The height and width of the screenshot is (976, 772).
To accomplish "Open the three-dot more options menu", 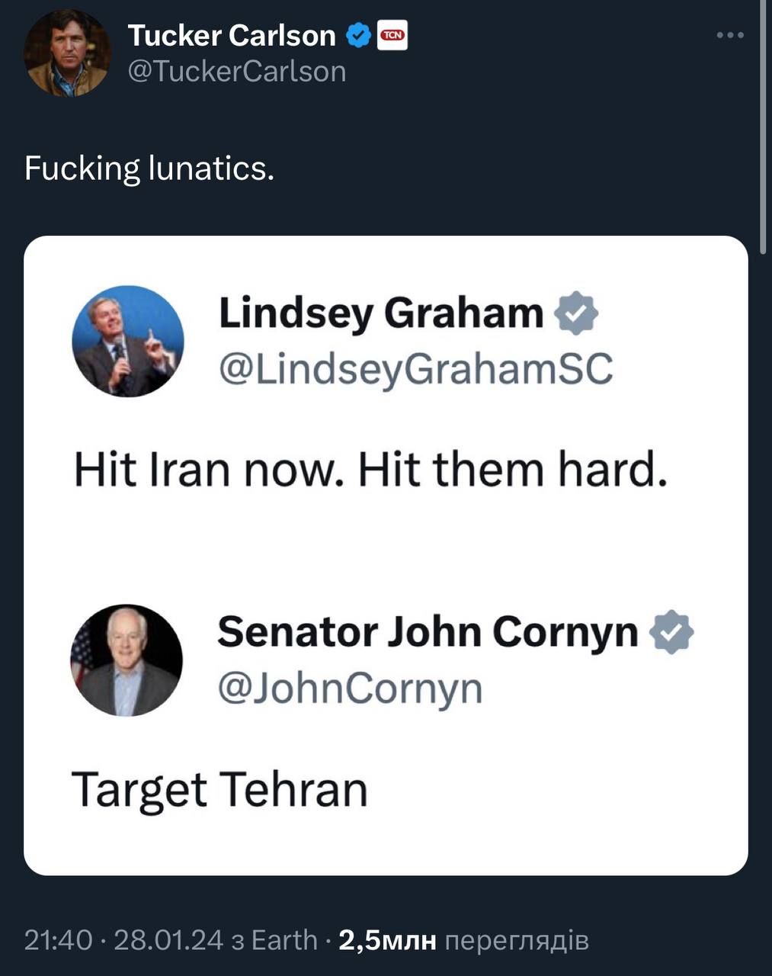I will coord(730,36).
